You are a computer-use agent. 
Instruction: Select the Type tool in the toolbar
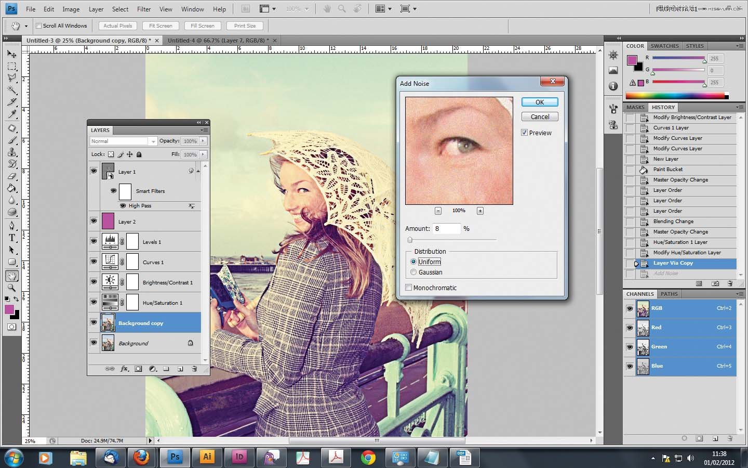pos(11,238)
